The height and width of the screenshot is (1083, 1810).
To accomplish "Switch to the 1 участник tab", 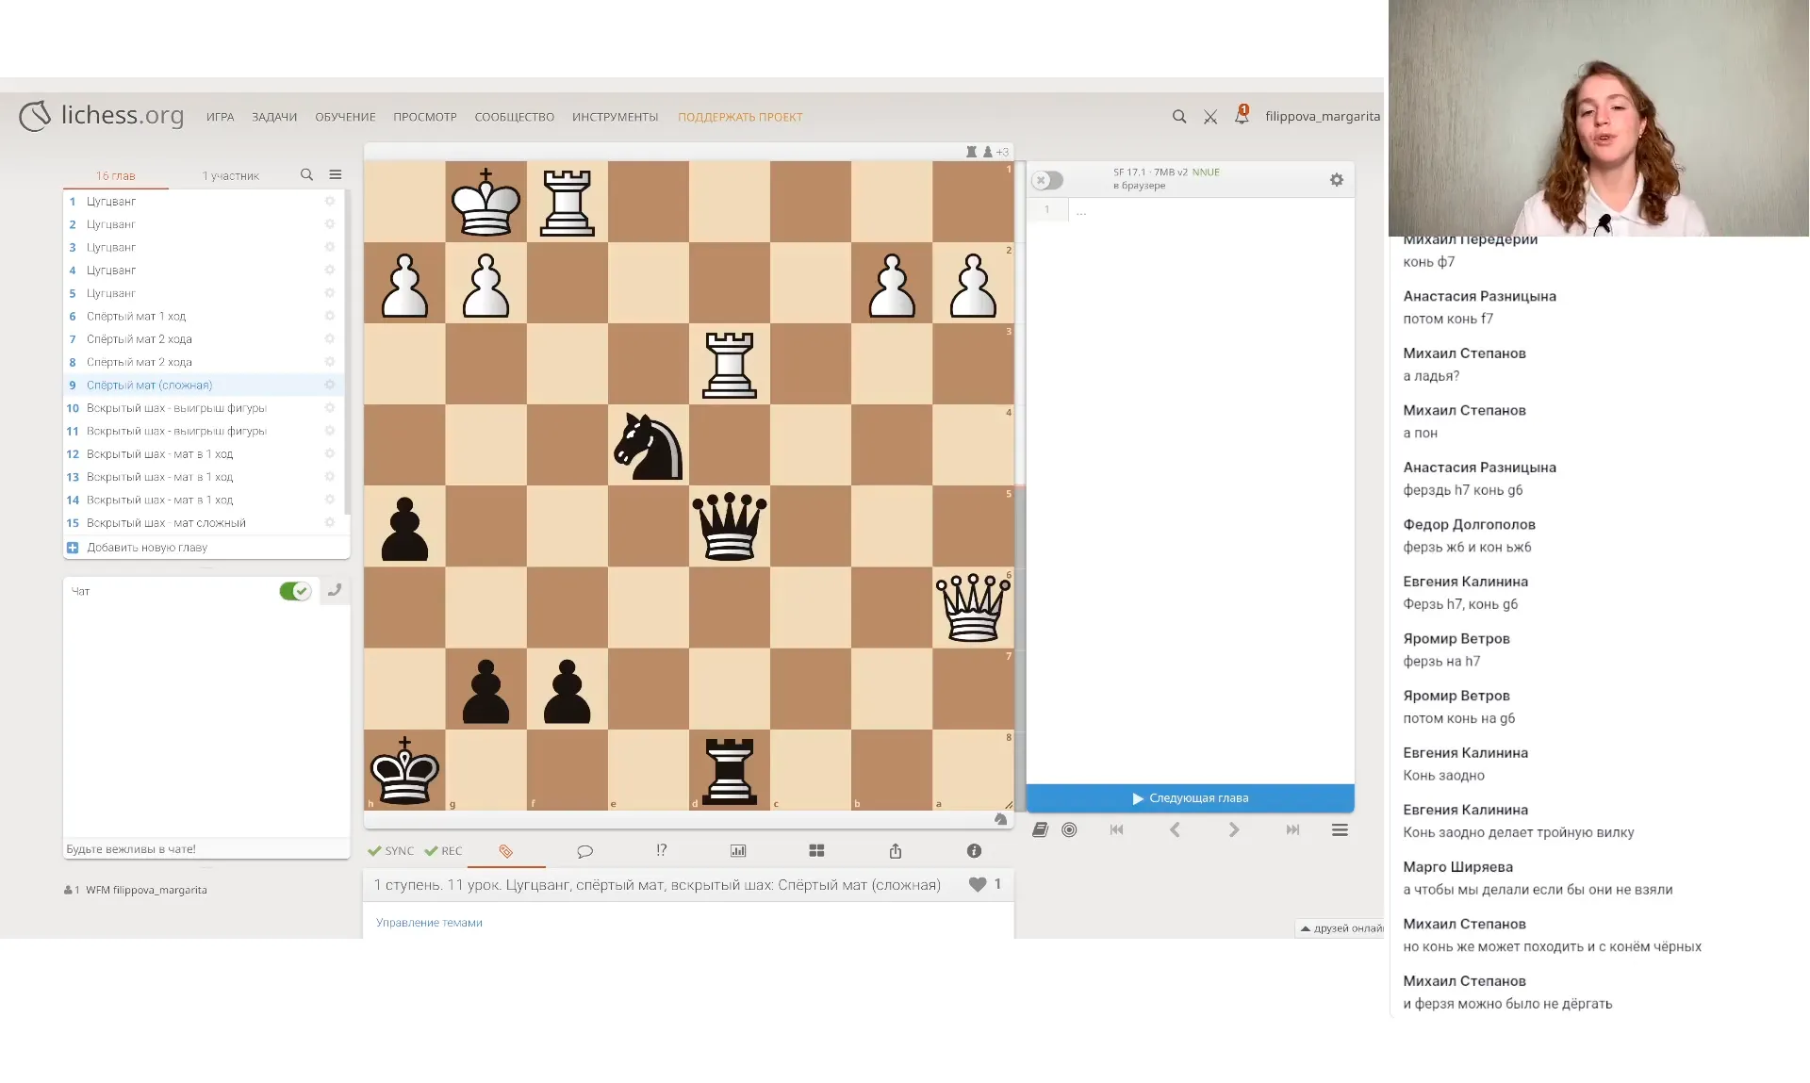I will point(230,176).
